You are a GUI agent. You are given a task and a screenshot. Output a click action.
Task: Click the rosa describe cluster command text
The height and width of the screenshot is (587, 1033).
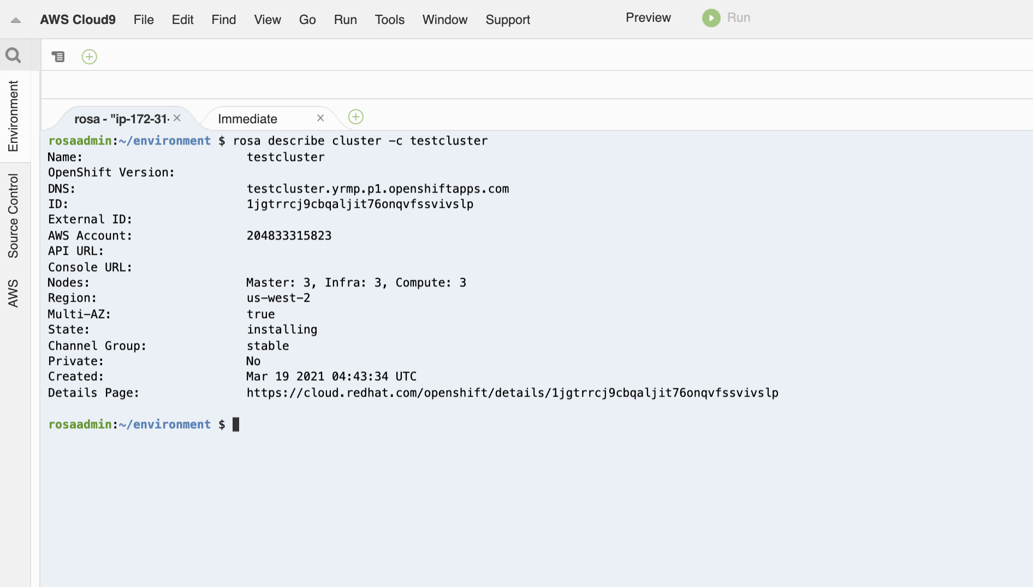(360, 141)
